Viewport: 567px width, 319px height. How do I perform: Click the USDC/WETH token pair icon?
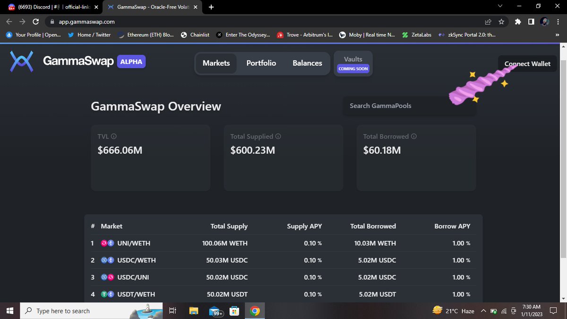(108, 260)
